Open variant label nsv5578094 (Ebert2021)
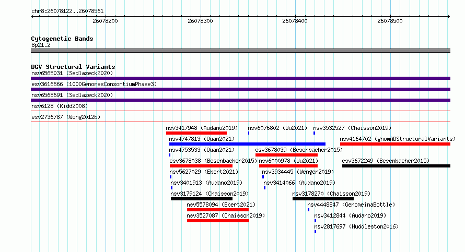Viewport: 465px width, 252px height. tap(221, 205)
